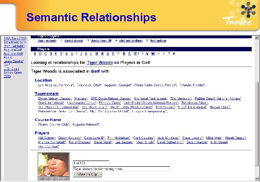This screenshot has width=260, height=182.
Task: Select bracketed letter T in Players index
Action: (136, 54)
